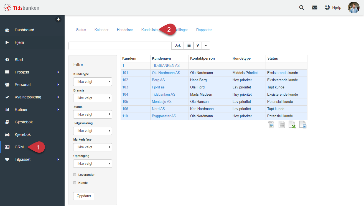Switch to the Rapporter tab

pyautogui.click(x=204, y=30)
